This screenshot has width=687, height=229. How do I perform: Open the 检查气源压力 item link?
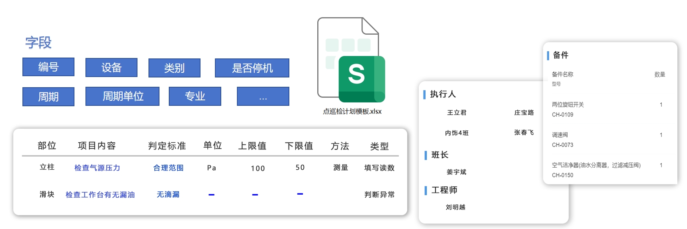[x=97, y=168]
